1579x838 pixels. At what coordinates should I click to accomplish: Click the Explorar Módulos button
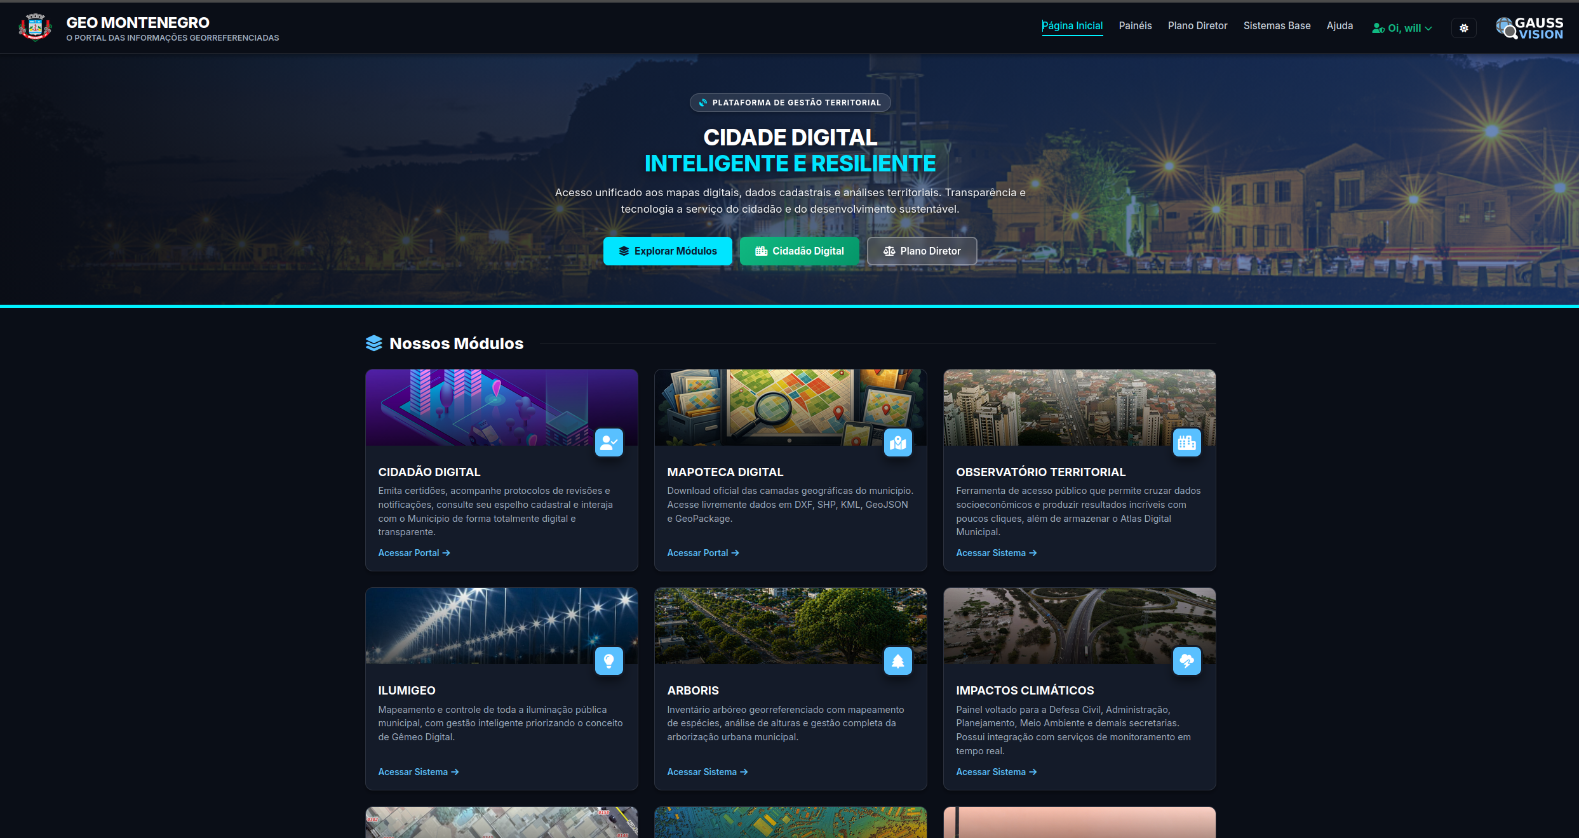point(668,251)
